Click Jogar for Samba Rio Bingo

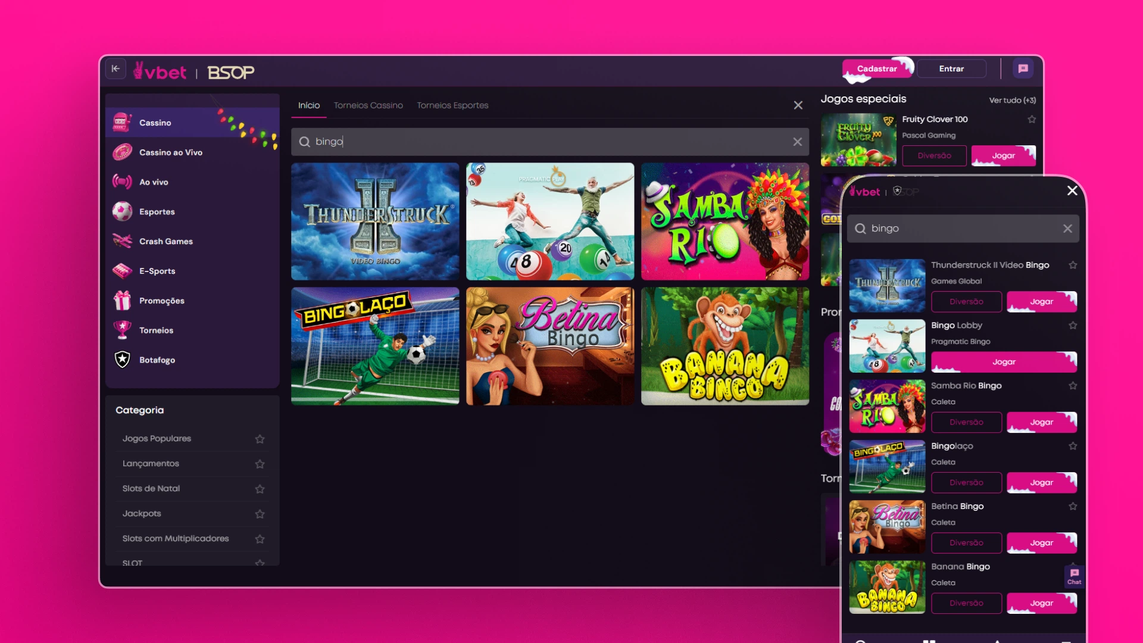(1042, 422)
